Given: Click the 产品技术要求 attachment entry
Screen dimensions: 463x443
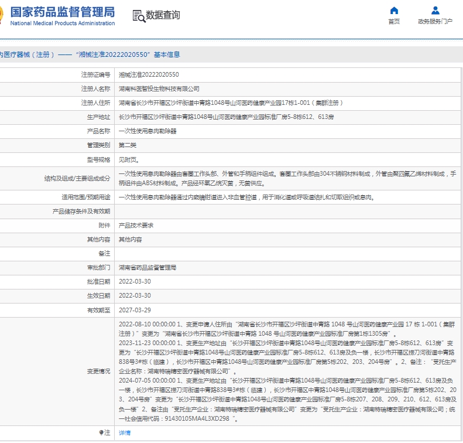Looking at the screenshot, I should pos(136,226).
